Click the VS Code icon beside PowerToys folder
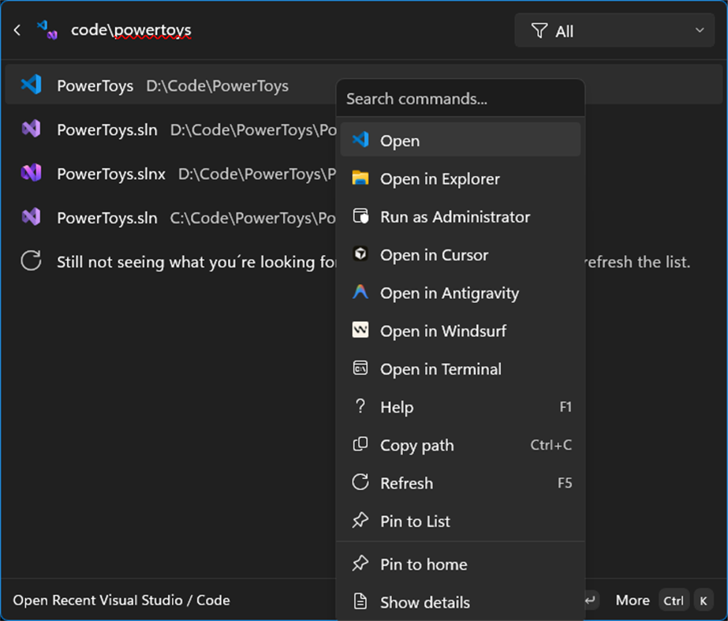The image size is (728, 621). tap(31, 85)
